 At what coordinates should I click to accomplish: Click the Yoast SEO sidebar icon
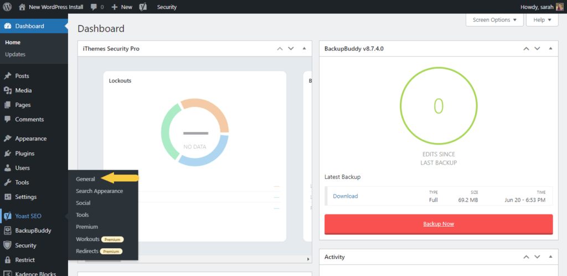pyautogui.click(x=8, y=216)
